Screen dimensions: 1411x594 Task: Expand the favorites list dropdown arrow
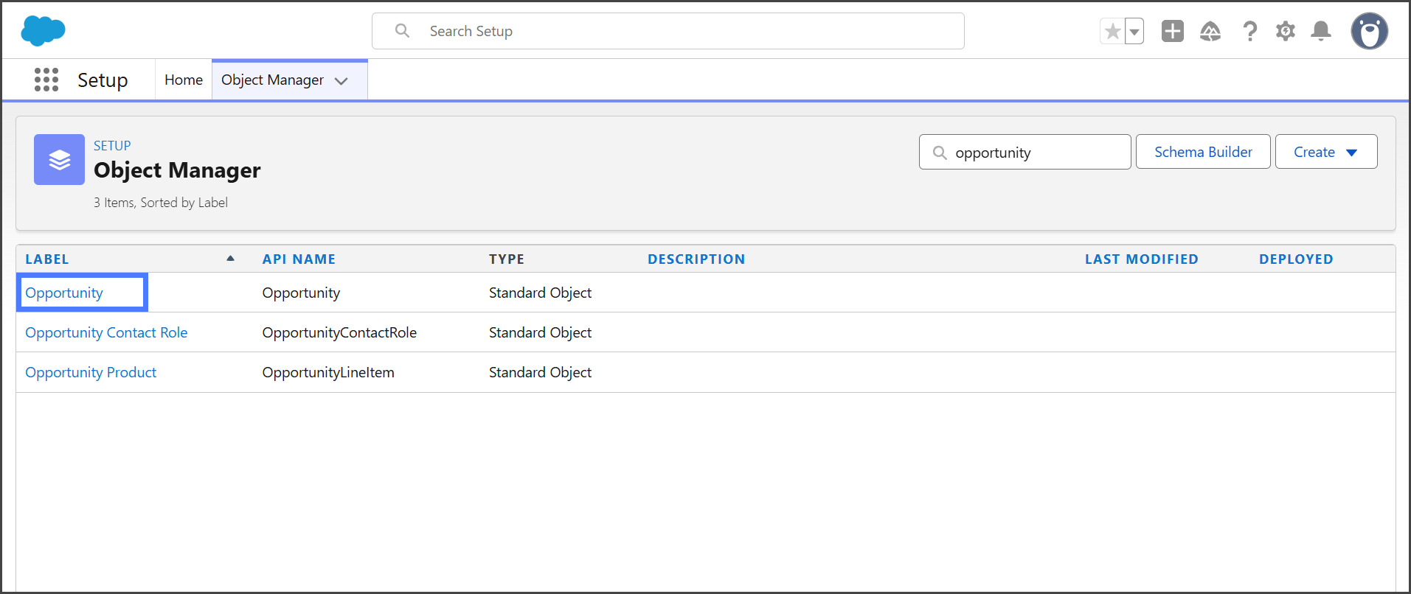pos(1134,32)
